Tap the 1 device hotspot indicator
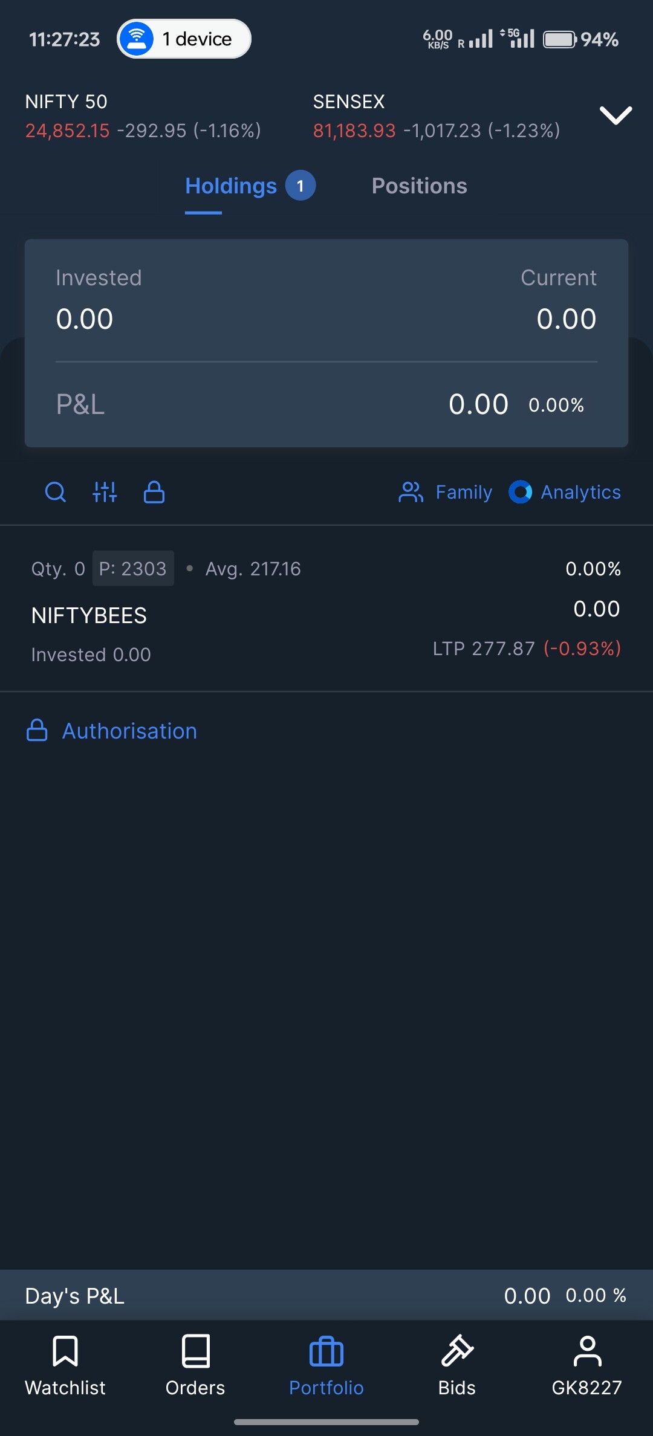 coord(184,39)
